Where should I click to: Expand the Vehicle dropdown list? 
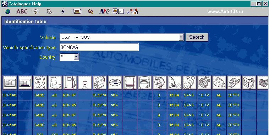pyautogui.click(x=181, y=37)
